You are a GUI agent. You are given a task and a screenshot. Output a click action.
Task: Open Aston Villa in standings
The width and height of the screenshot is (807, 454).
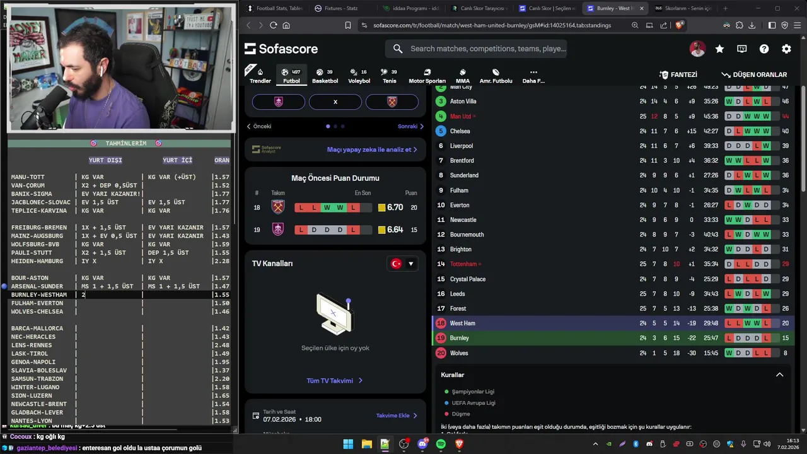click(613, 102)
